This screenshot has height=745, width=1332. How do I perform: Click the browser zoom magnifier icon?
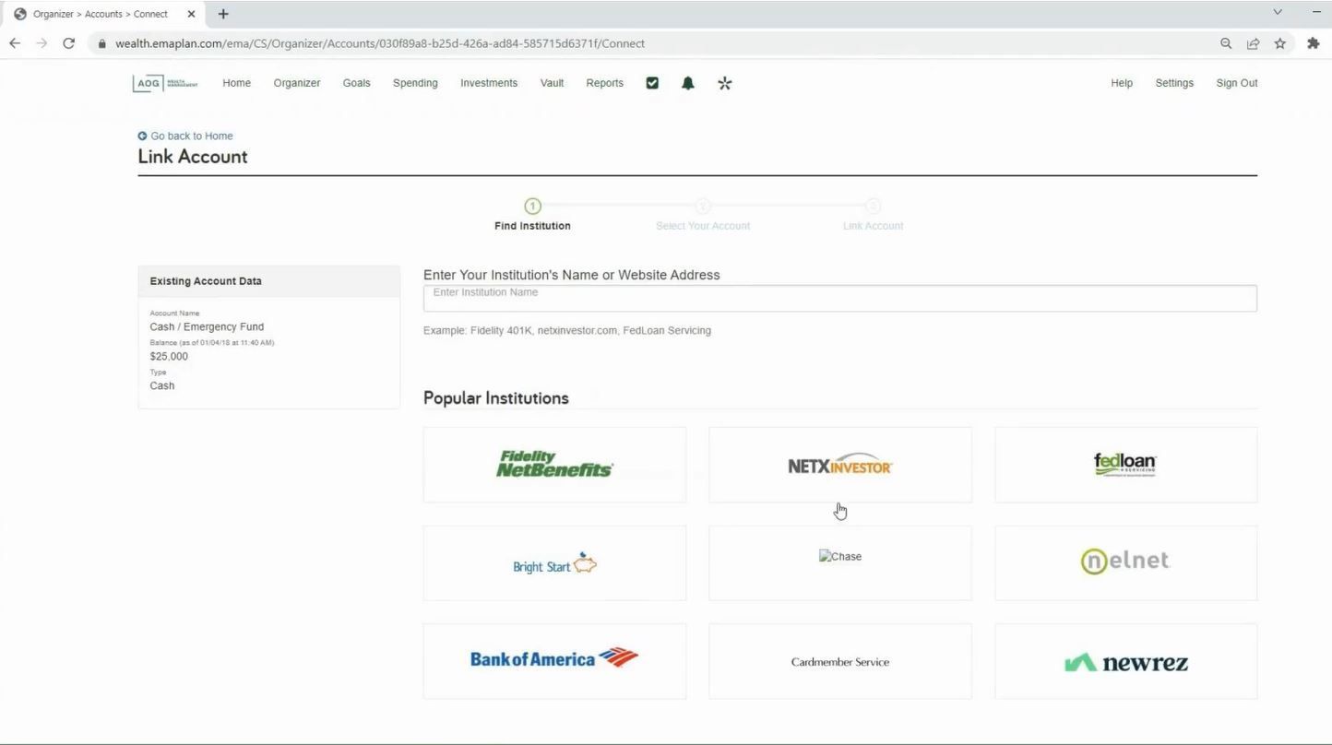pyautogui.click(x=1226, y=43)
